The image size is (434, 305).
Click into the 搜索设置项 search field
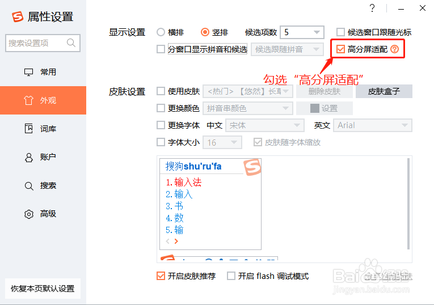tap(43, 43)
